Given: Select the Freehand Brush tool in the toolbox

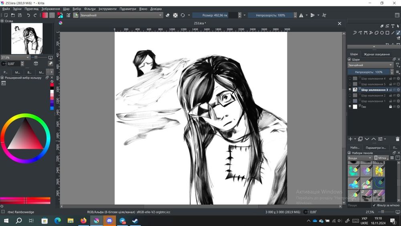Looking at the screenshot, I should pos(398,33).
